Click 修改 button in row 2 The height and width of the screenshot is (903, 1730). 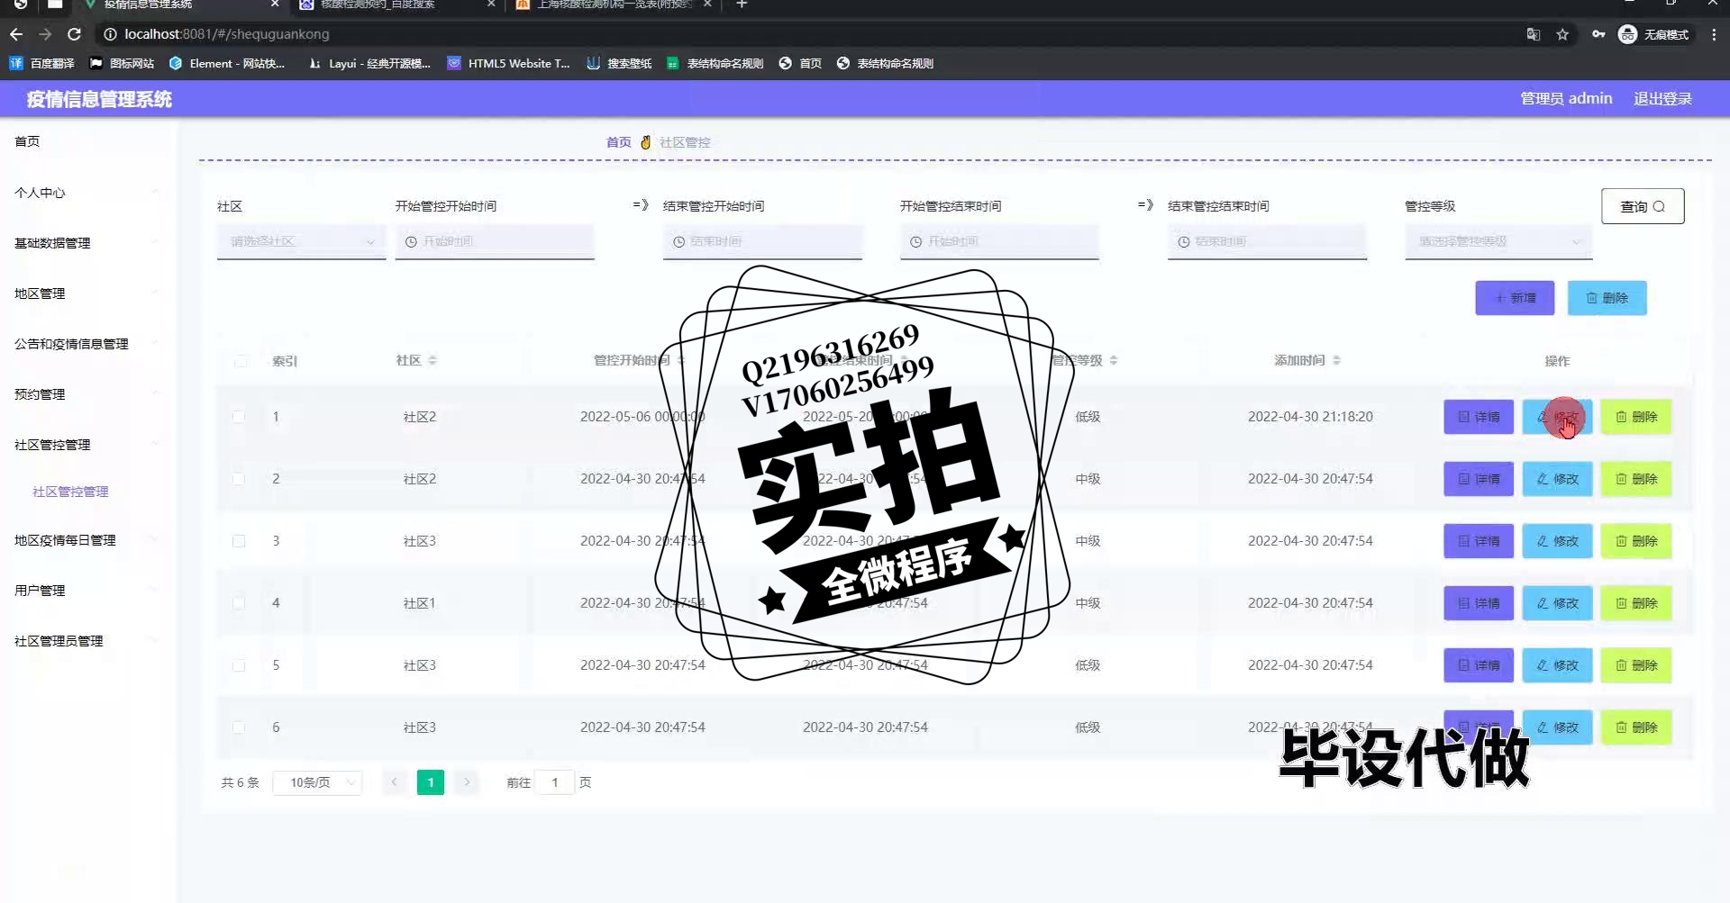[1557, 479]
